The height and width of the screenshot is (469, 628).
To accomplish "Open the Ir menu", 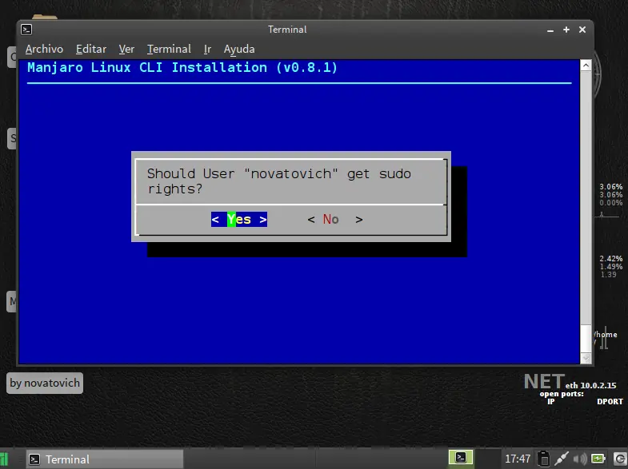I will point(207,49).
